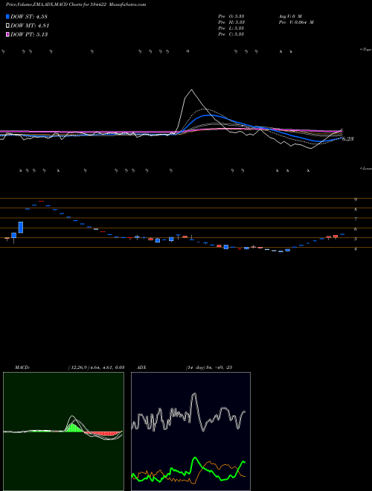Click the Avg V volume text
The width and height of the screenshot is (372, 491).
click(289, 16)
